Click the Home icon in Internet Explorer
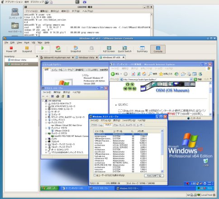 (x=144, y=74)
